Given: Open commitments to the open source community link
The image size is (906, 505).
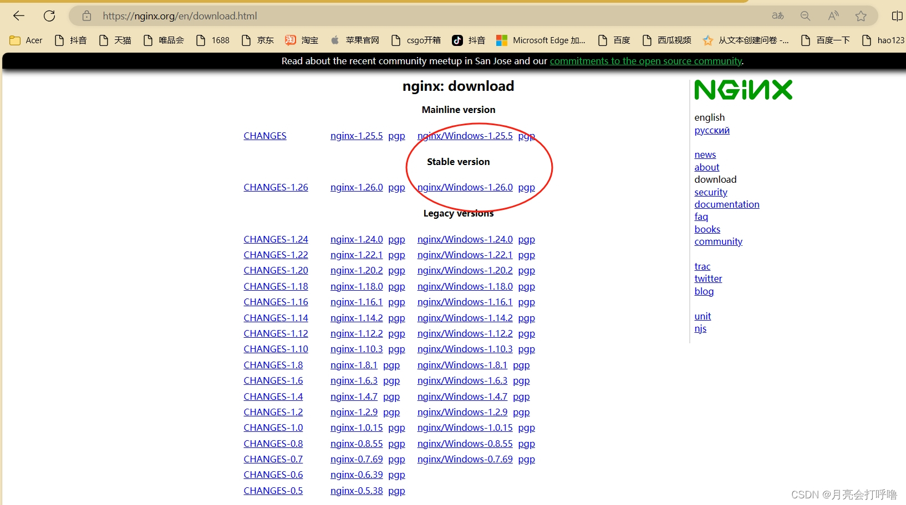Looking at the screenshot, I should pyautogui.click(x=645, y=61).
